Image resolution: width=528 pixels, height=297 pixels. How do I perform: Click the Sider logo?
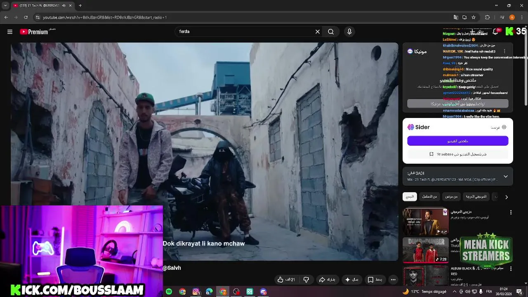419,127
